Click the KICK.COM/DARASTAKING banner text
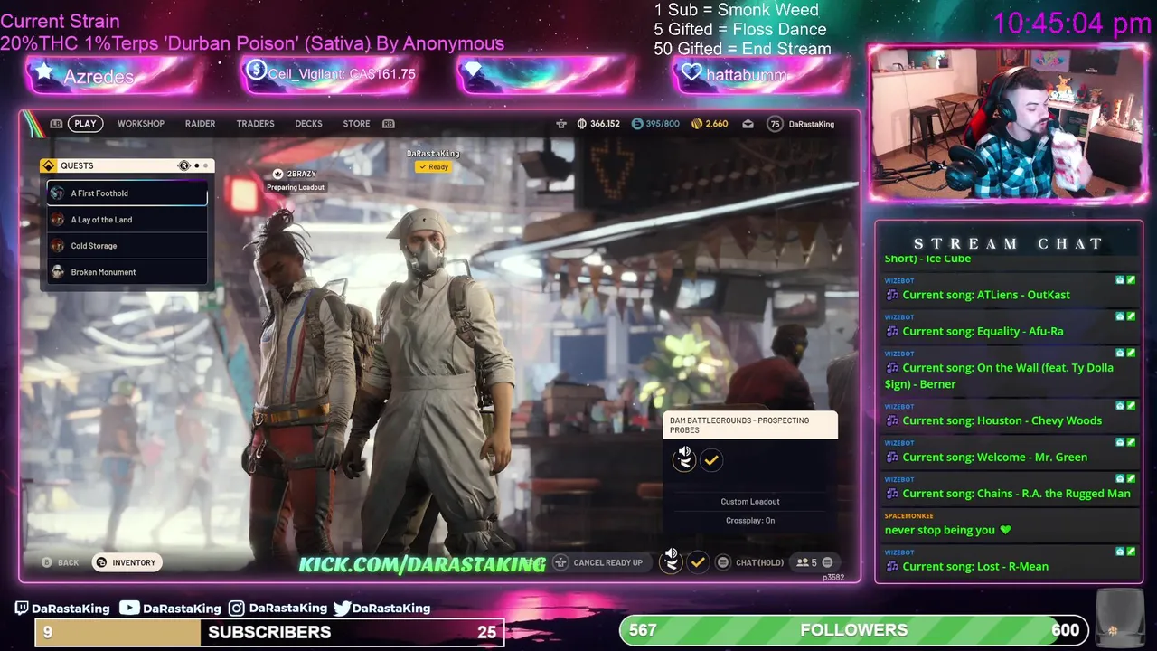This screenshot has height=651, width=1157. tap(422, 564)
